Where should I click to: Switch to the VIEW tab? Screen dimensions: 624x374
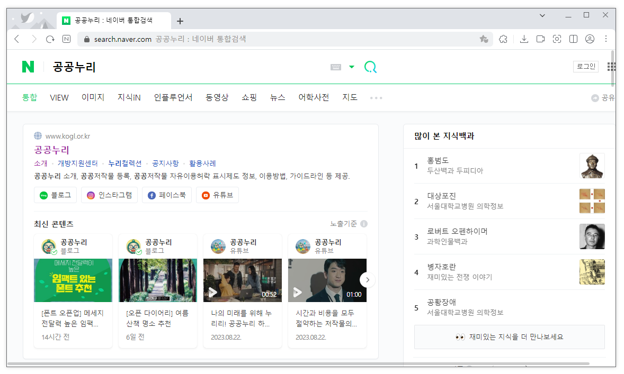pos(59,97)
